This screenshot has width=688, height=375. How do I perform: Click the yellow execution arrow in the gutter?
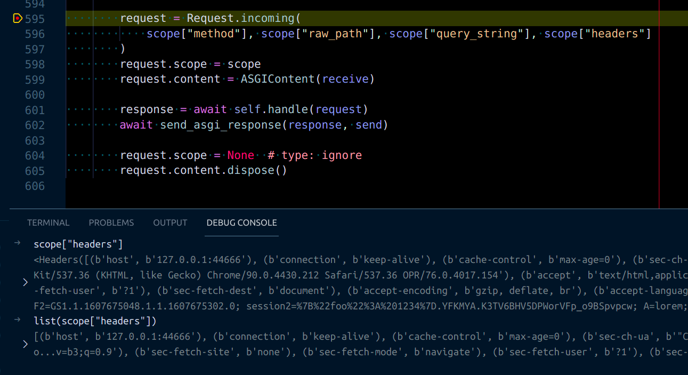point(18,19)
